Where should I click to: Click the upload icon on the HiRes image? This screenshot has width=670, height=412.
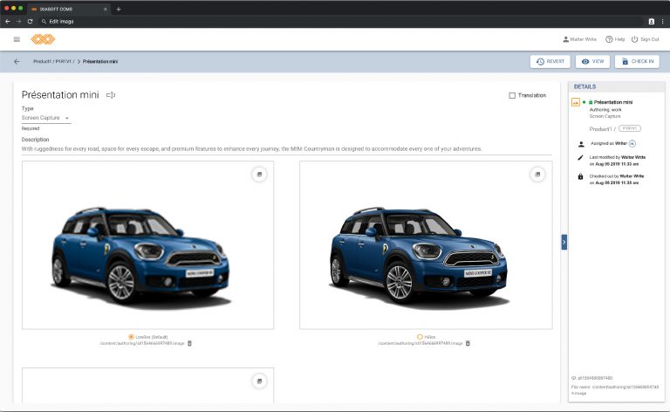point(537,175)
